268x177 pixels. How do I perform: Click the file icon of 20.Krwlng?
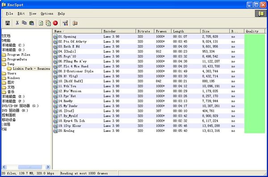click(x=55, y=131)
